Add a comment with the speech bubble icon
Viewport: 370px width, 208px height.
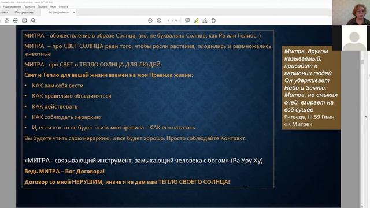tap(187, 21)
